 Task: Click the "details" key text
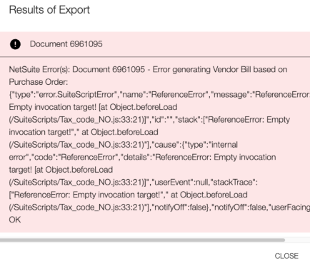134,157
